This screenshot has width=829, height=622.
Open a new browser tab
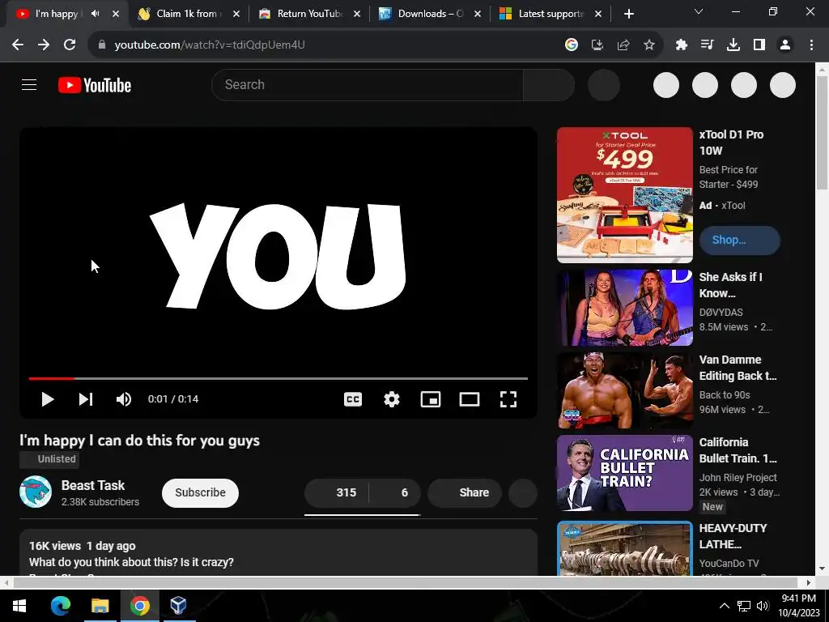(x=628, y=15)
